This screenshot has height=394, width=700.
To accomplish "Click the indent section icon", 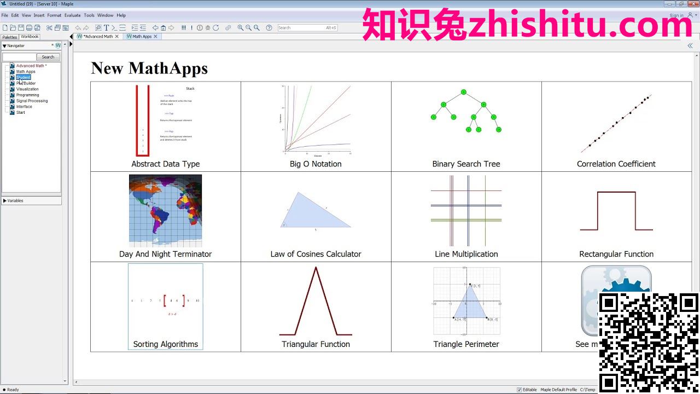I will [135, 27].
